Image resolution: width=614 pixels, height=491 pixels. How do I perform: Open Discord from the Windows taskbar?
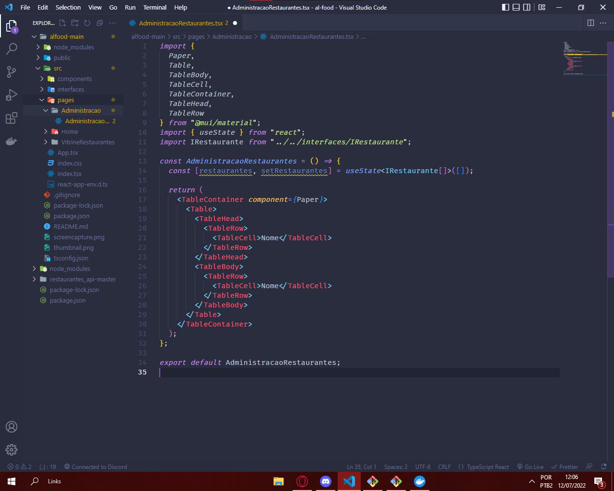[x=326, y=481]
